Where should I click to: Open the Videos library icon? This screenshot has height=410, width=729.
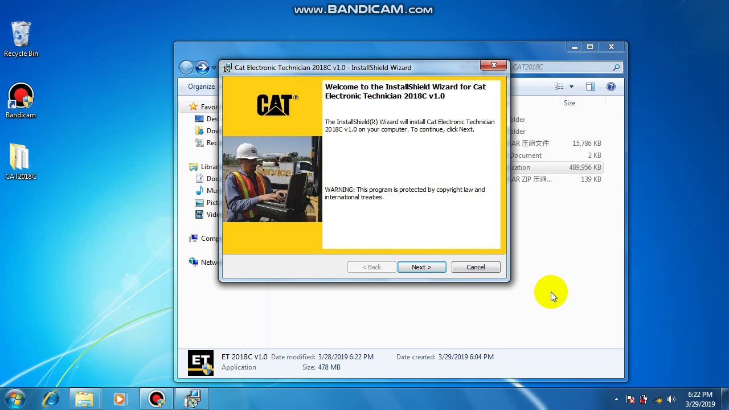click(x=199, y=215)
